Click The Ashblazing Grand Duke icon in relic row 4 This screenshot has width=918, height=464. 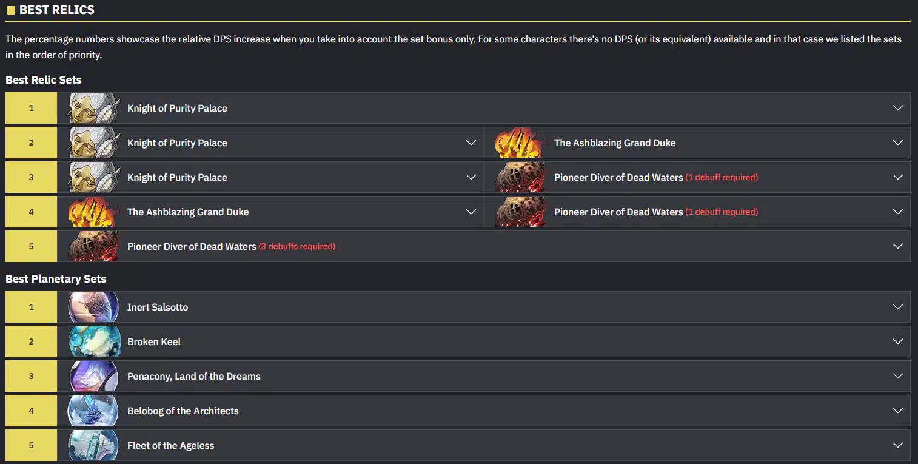[93, 212]
